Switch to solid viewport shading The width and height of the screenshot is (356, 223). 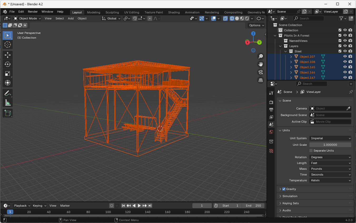pos(237,18)
